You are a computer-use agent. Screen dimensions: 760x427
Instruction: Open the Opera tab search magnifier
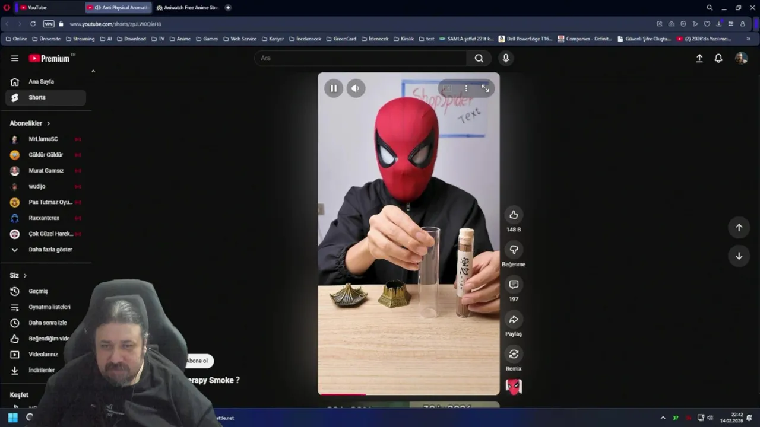pyautogui.click(x=710, y=8)
